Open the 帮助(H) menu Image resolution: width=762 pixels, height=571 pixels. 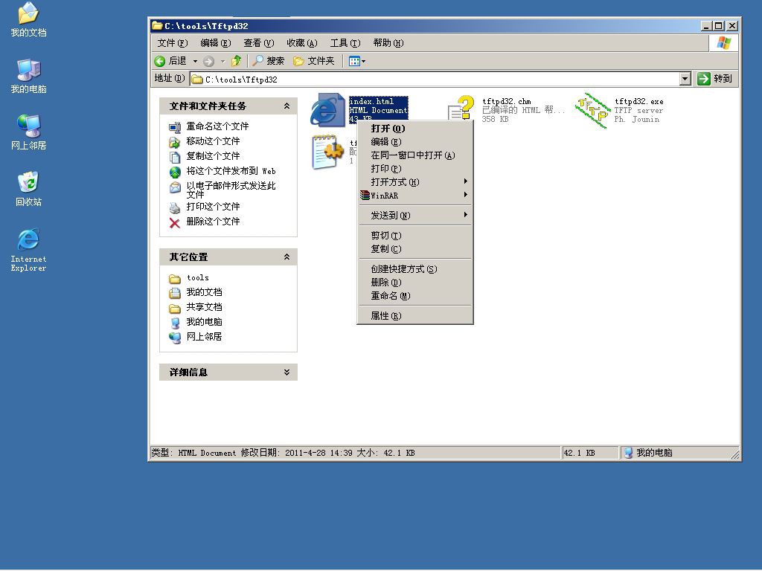[x=388, y=43]
